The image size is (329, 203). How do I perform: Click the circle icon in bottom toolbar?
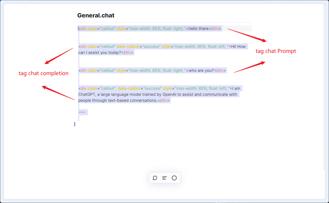pyautogui.click(x=174, y=178)
